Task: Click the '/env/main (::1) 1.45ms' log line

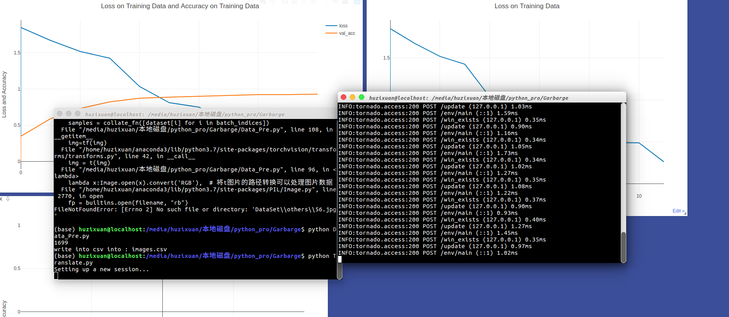Action: pos(428,233)
